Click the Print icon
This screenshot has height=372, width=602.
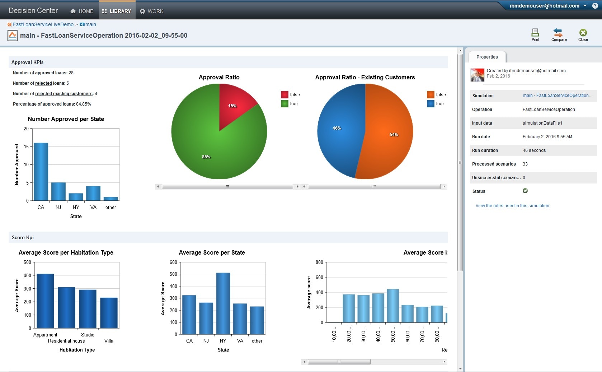click(535, 33)
